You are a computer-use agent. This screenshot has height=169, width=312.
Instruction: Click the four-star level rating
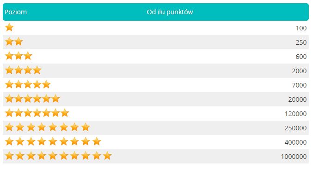pyautogui.click(x=23, y=70)
